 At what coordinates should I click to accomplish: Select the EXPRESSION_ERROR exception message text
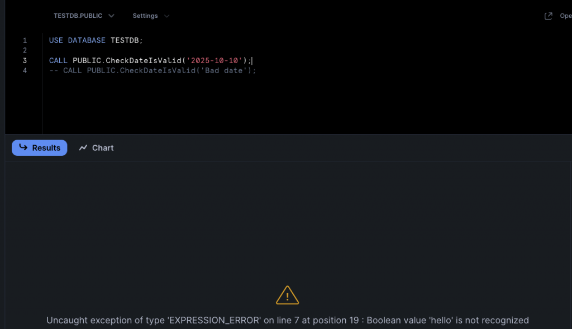pyautogui.click(x=287, y=321)
